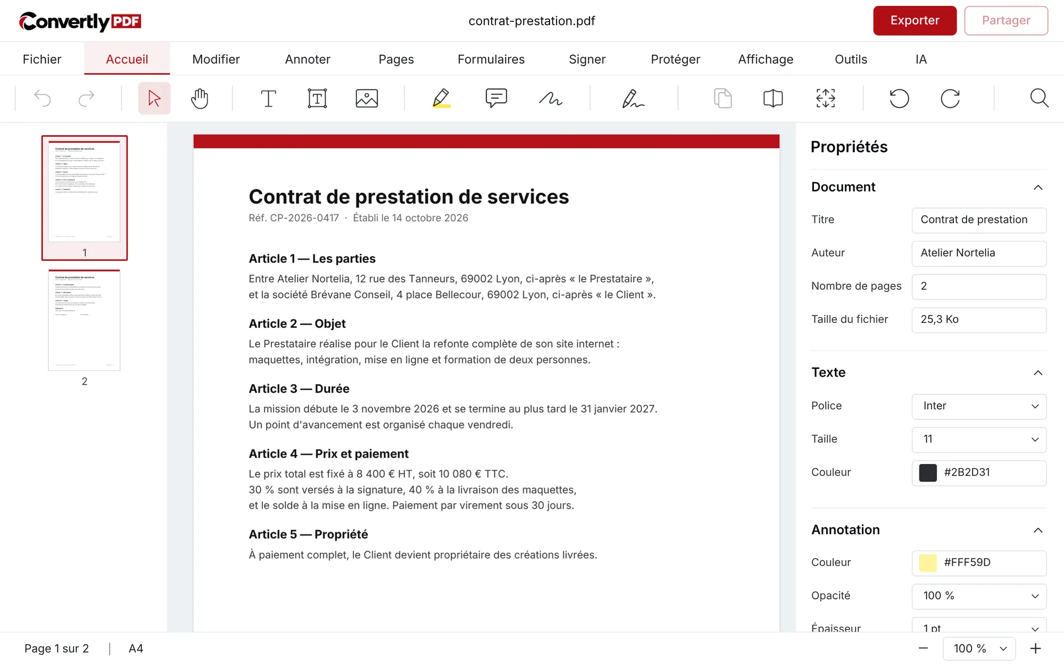1064x665 pixels.
Task: Open the Signer tab
Action: [587, 59]
